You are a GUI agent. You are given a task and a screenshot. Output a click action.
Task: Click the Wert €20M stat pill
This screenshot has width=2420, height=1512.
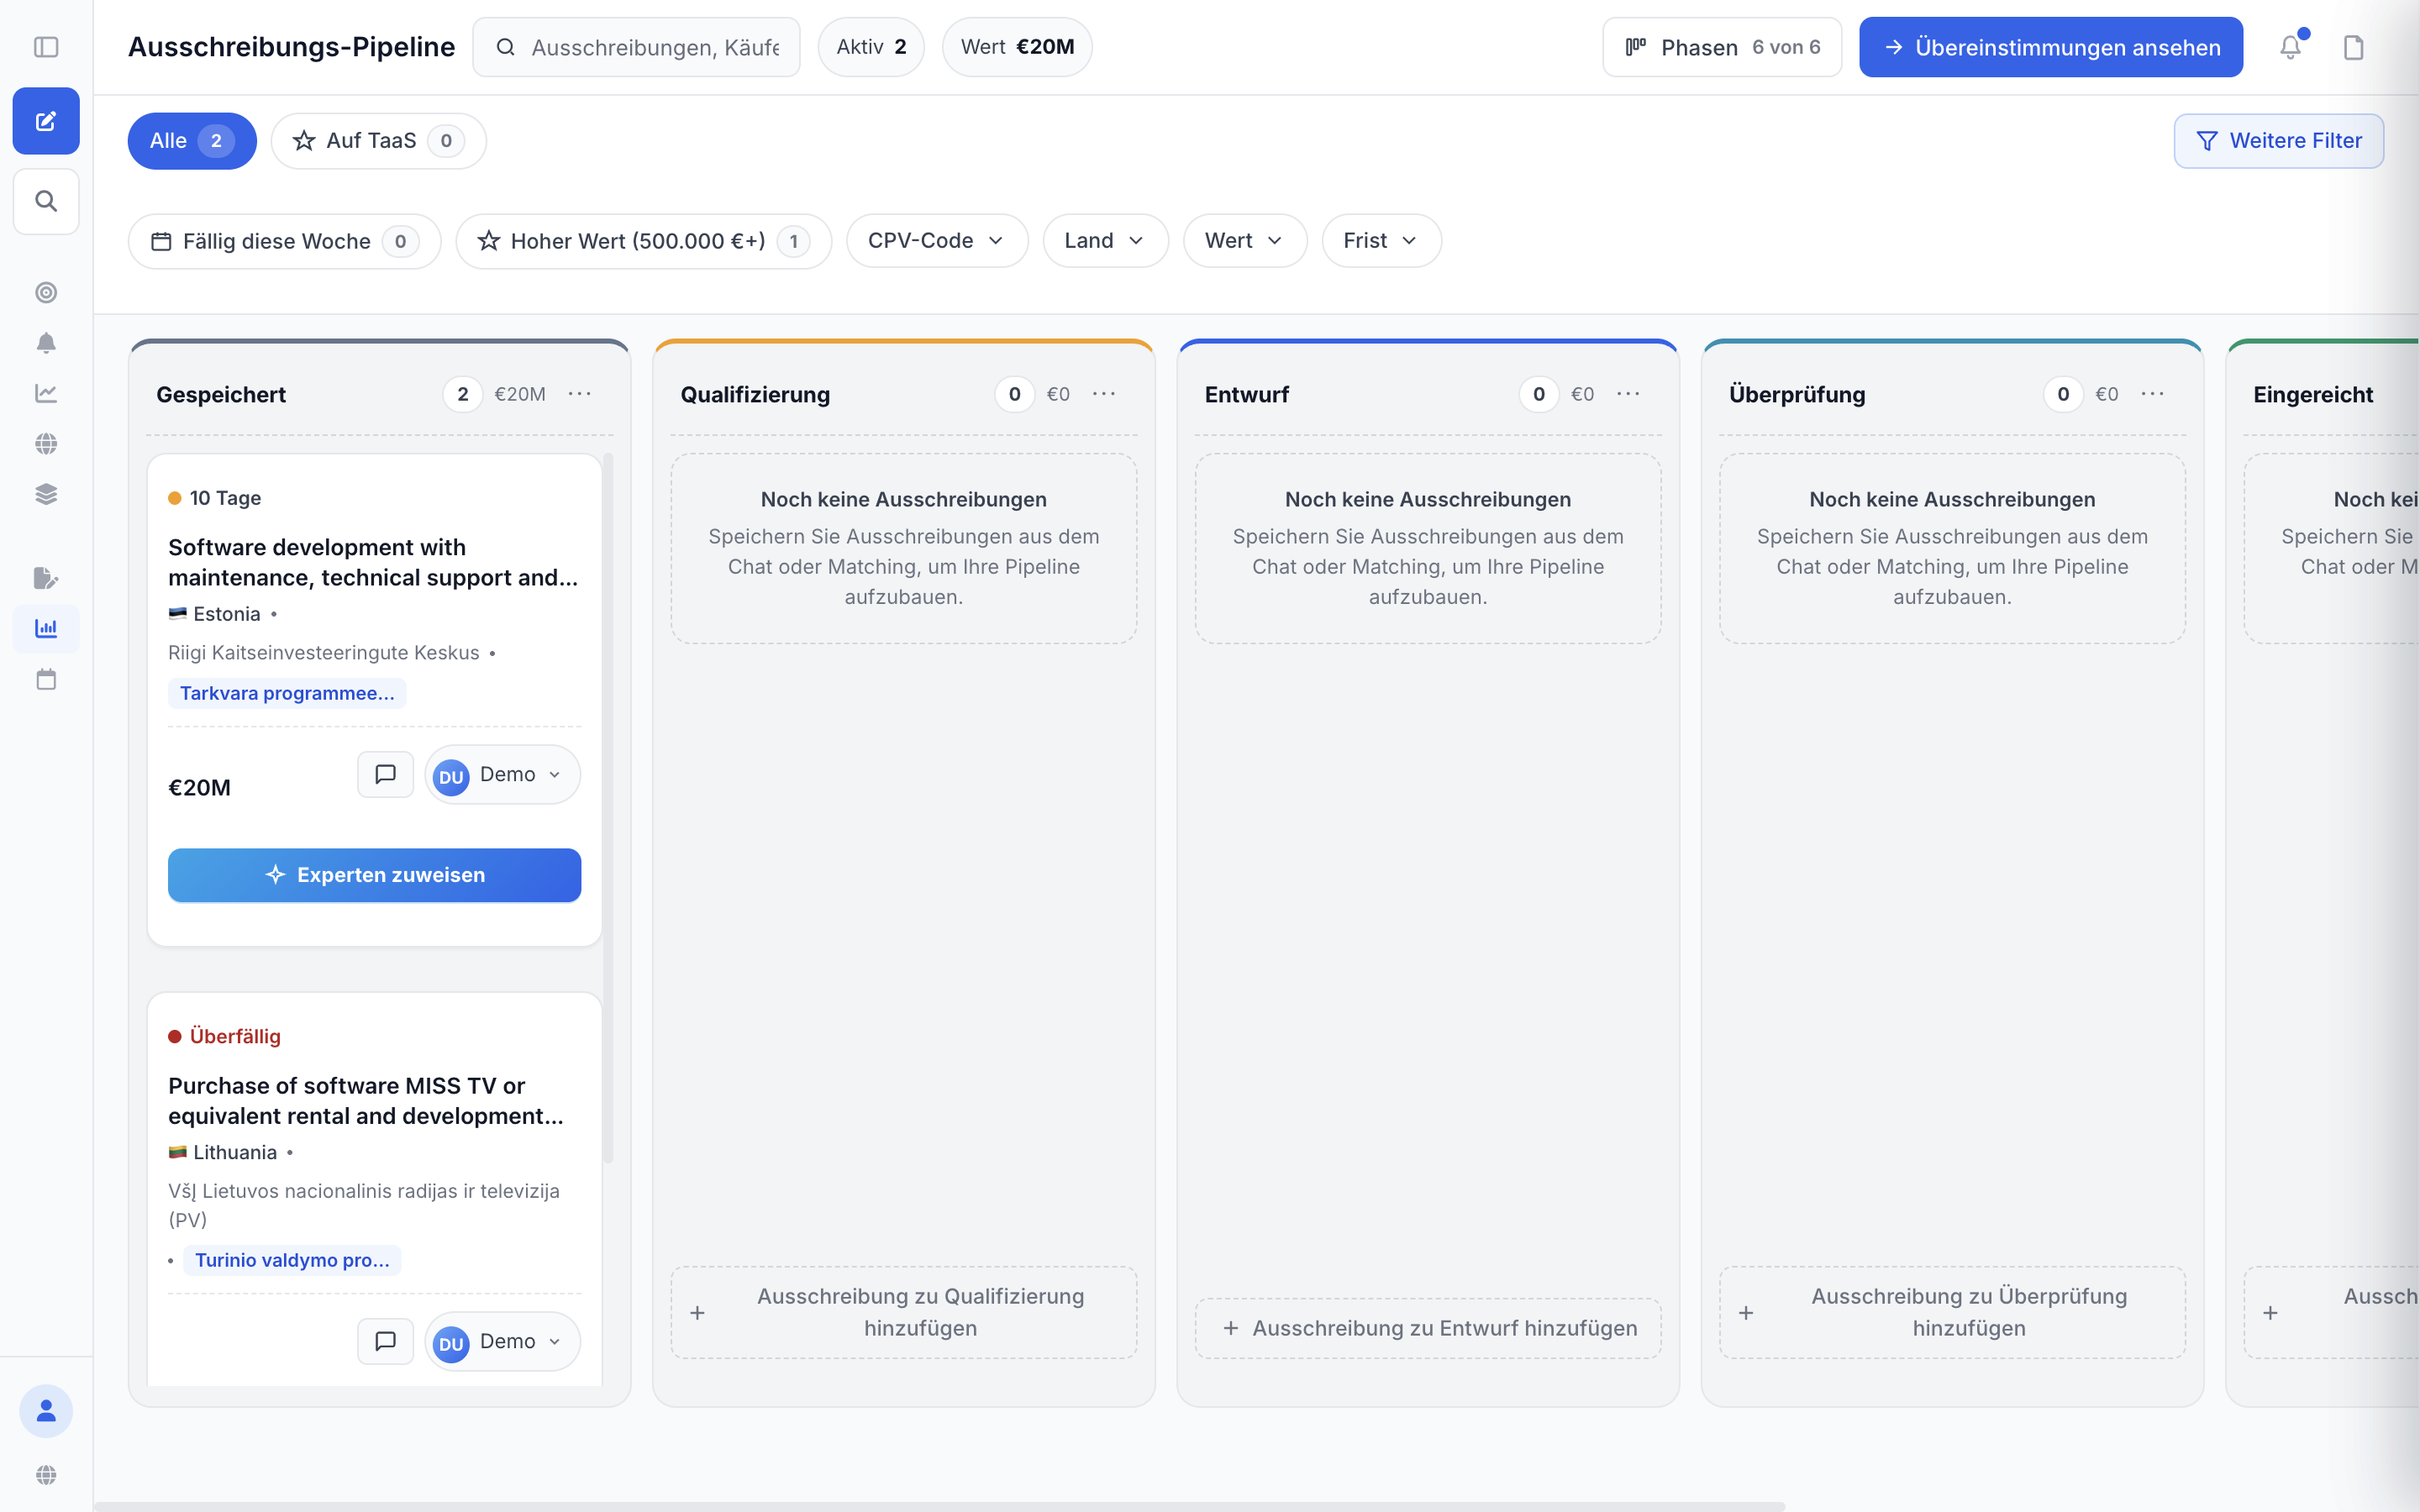(x=1017, y=47)
